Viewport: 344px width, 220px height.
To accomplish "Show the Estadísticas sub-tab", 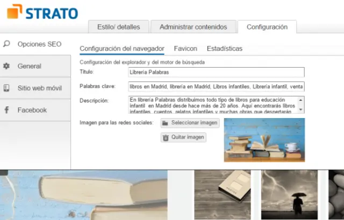I will coord(224,48).
